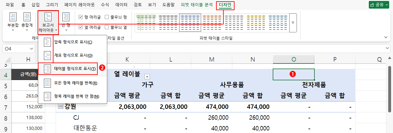
Task: Open the 빈 행 blank rows button
Action: (x=66, y=22)
